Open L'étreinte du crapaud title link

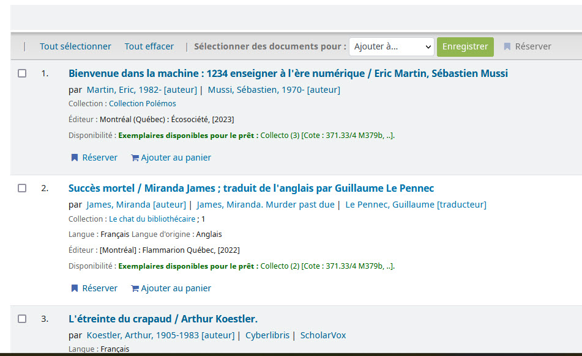[x=163, y=319]
